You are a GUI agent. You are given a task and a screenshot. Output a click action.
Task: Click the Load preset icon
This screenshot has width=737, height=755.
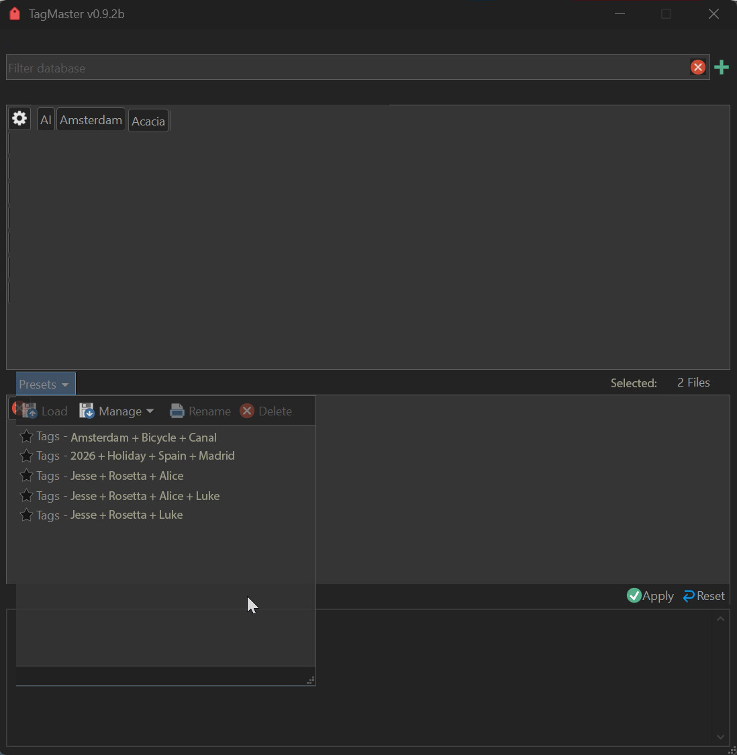pos(30,411)
